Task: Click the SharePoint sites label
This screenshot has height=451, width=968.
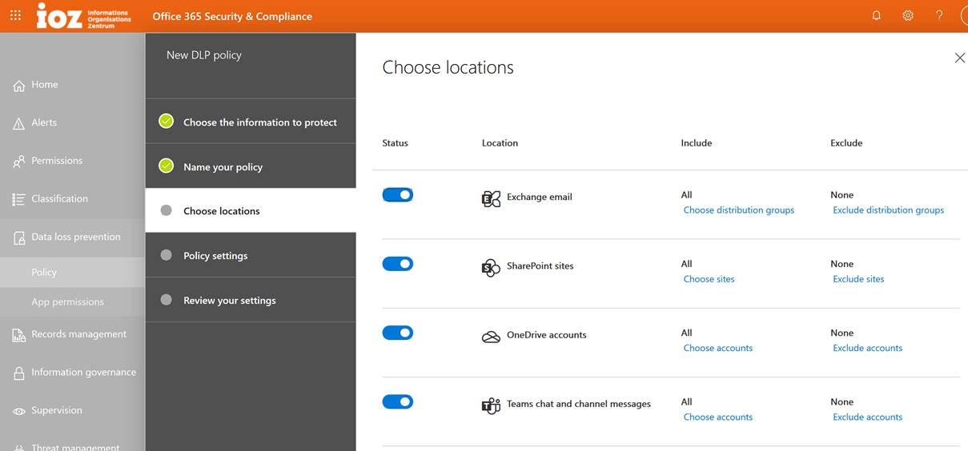Action: pos(540,265)
